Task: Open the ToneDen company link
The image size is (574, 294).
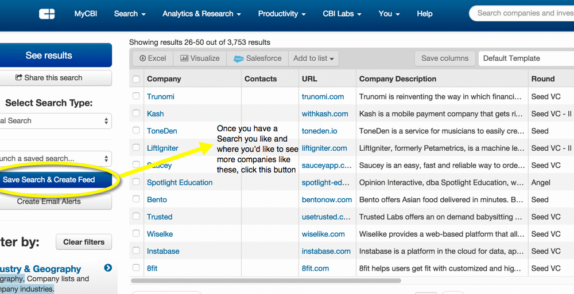Action: (x=162, y=131)
